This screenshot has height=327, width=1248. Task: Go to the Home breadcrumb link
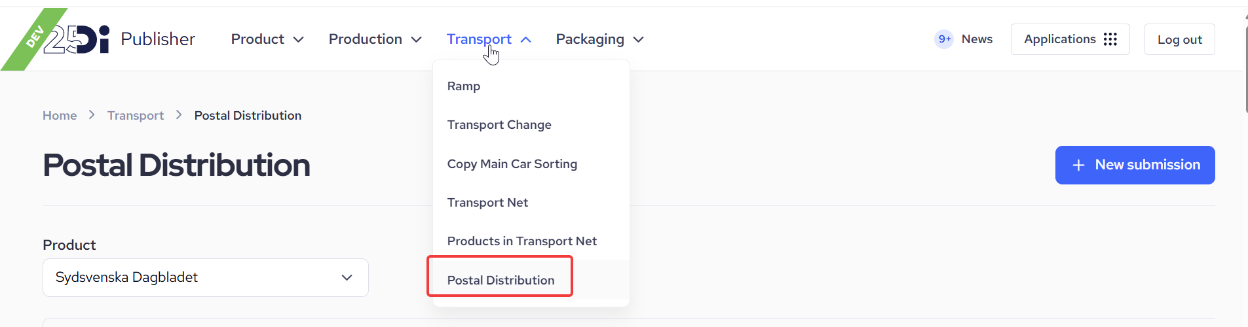[60, 115]
